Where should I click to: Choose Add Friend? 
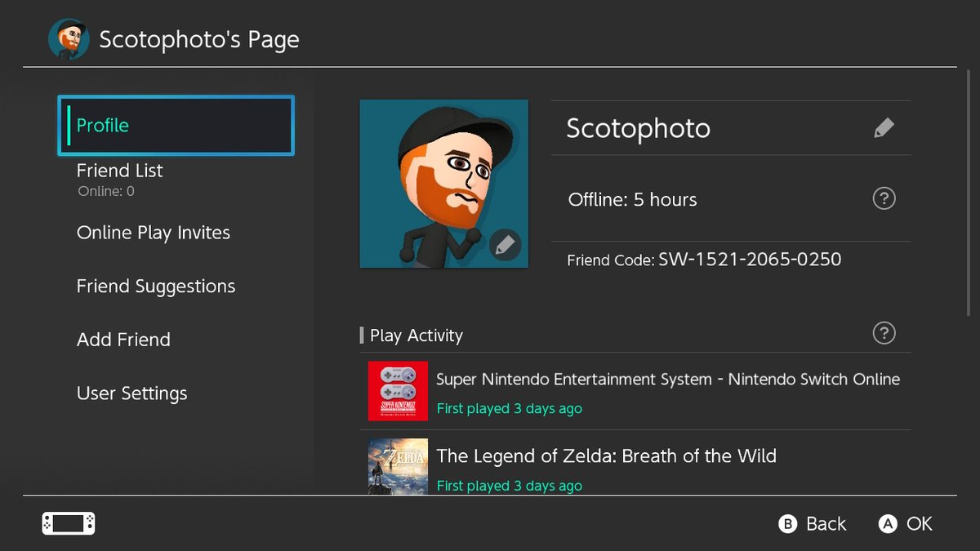tap(123, 340)
